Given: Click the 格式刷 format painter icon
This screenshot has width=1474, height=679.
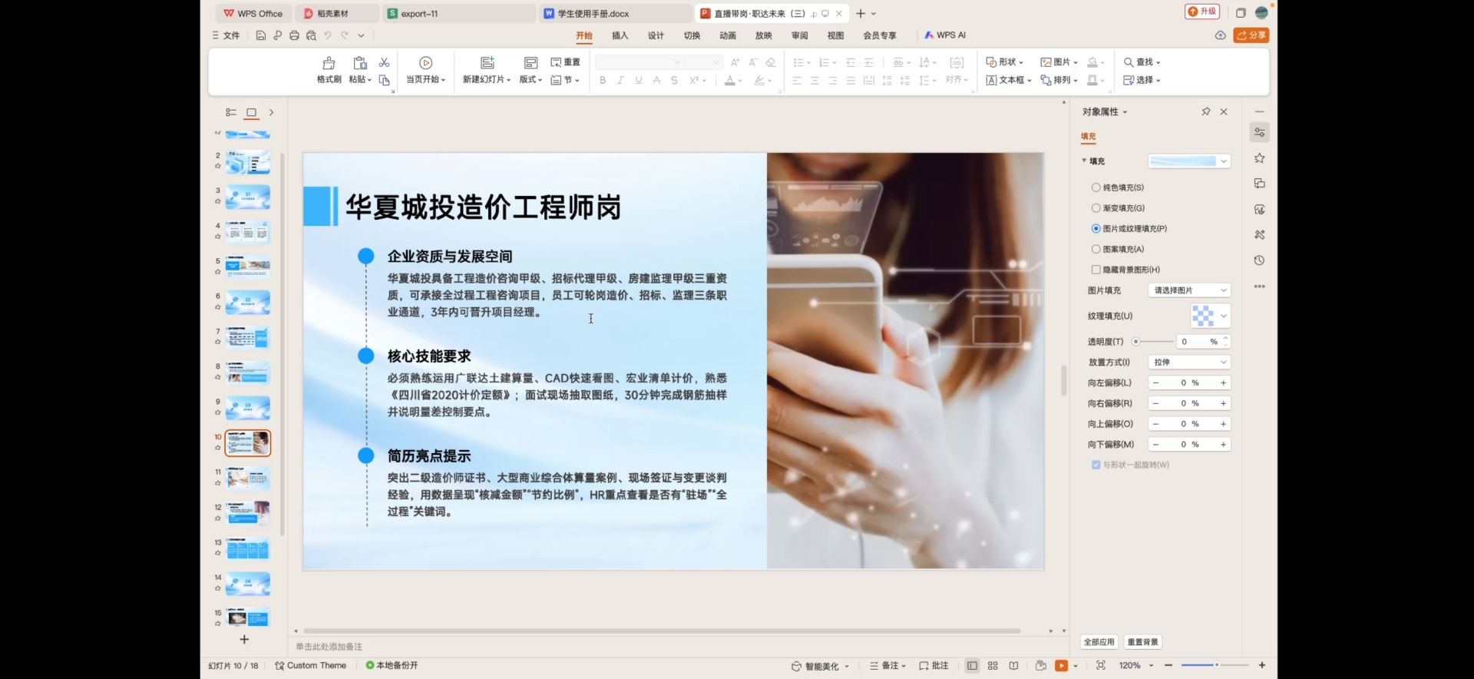Looking at the screenshot, I should click(x=329, y=63).
